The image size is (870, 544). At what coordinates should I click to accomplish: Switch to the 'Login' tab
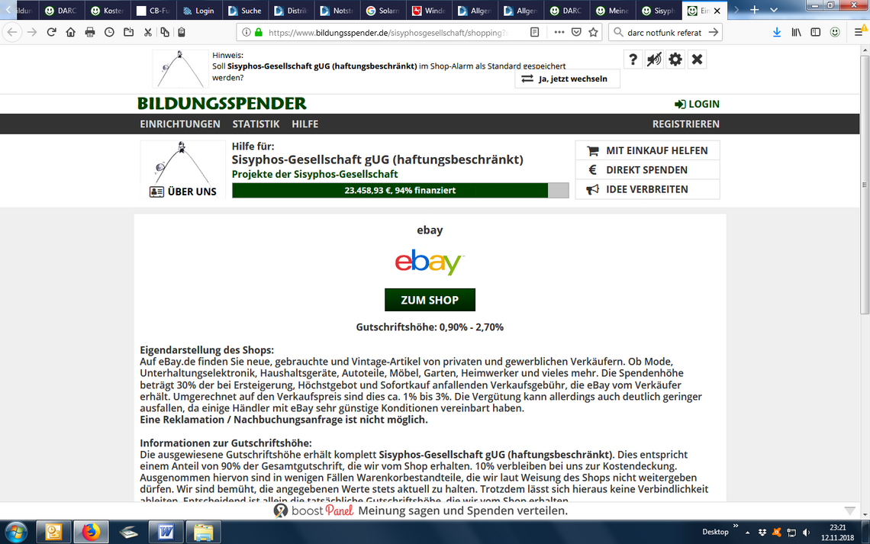pos(198,11)
